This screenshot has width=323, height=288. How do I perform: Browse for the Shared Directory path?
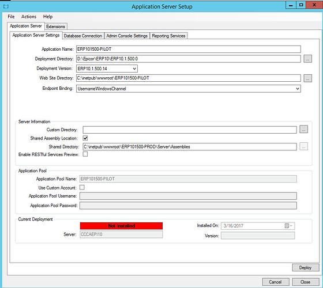303,146
